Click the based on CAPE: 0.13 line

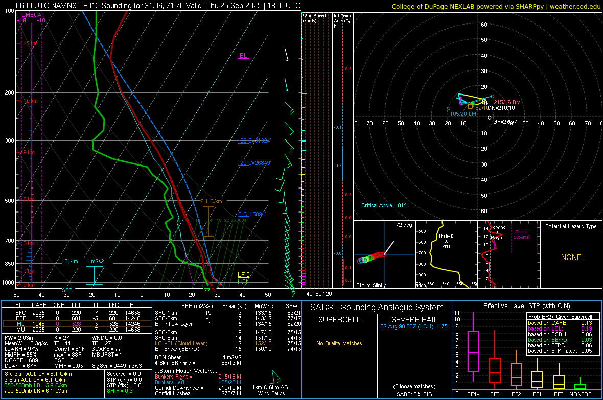pos(560,323)
